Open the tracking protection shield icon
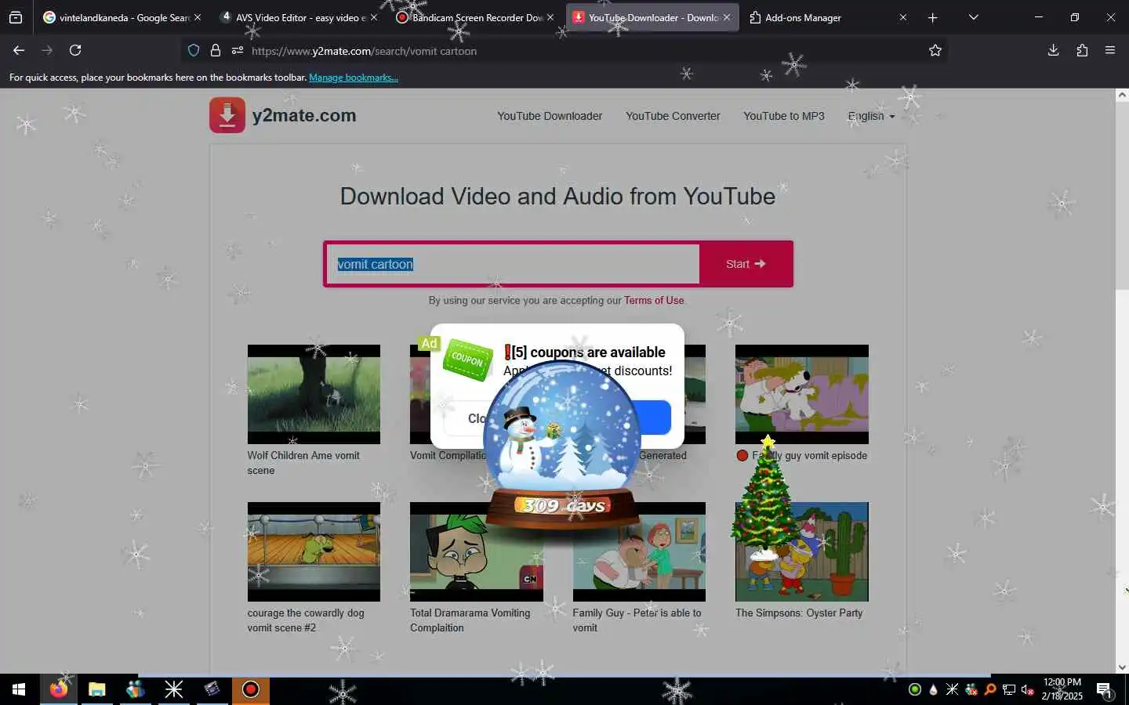Image resolution: width=1129 pixels, height=705 pixels. (194, 51)
